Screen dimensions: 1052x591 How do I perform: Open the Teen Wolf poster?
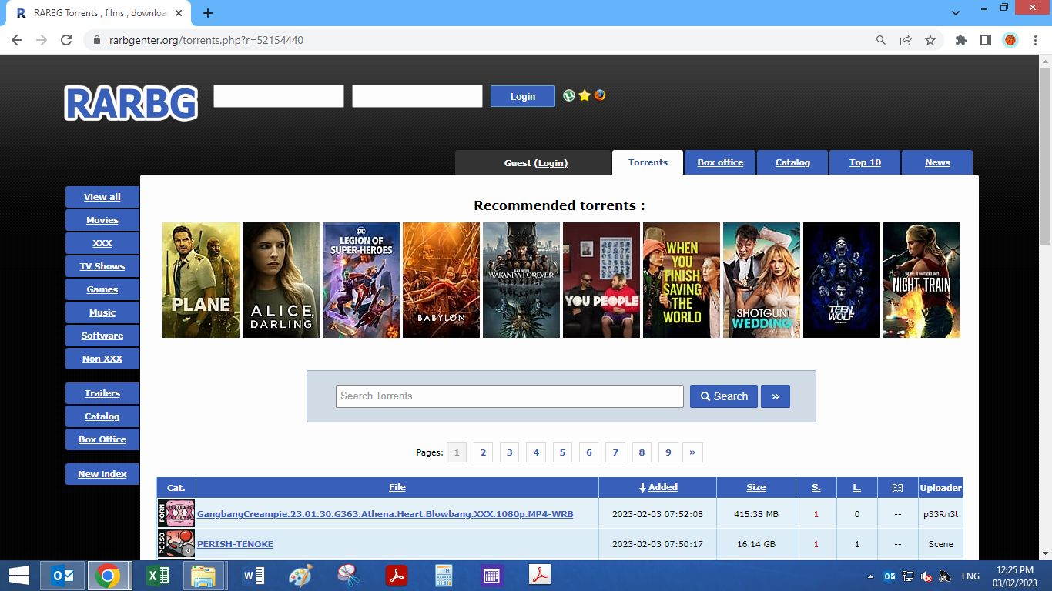coord(842,280)
